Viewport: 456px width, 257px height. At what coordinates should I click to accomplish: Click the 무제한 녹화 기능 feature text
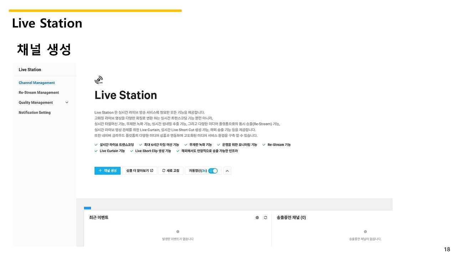201,145
